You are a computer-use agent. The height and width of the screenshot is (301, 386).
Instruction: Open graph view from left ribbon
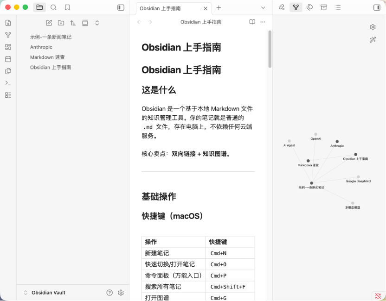coord(8,35)
